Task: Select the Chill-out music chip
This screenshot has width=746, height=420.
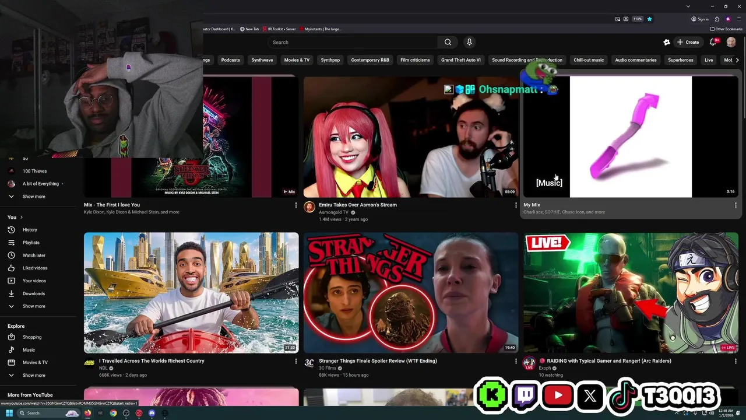Action: click(589, 60)
